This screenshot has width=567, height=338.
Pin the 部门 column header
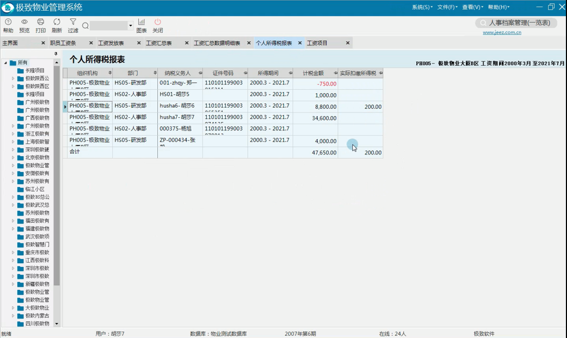click(x=155, y=73)
